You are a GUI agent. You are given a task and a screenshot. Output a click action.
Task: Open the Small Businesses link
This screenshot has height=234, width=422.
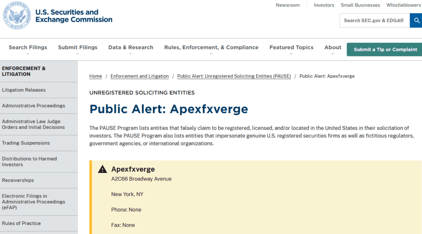click(360, 5)
